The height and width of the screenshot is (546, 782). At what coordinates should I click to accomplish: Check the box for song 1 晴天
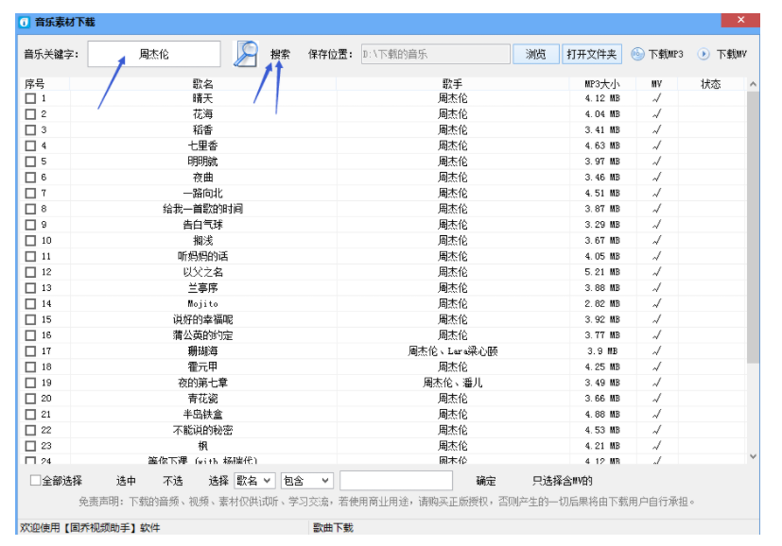point(30,98)
